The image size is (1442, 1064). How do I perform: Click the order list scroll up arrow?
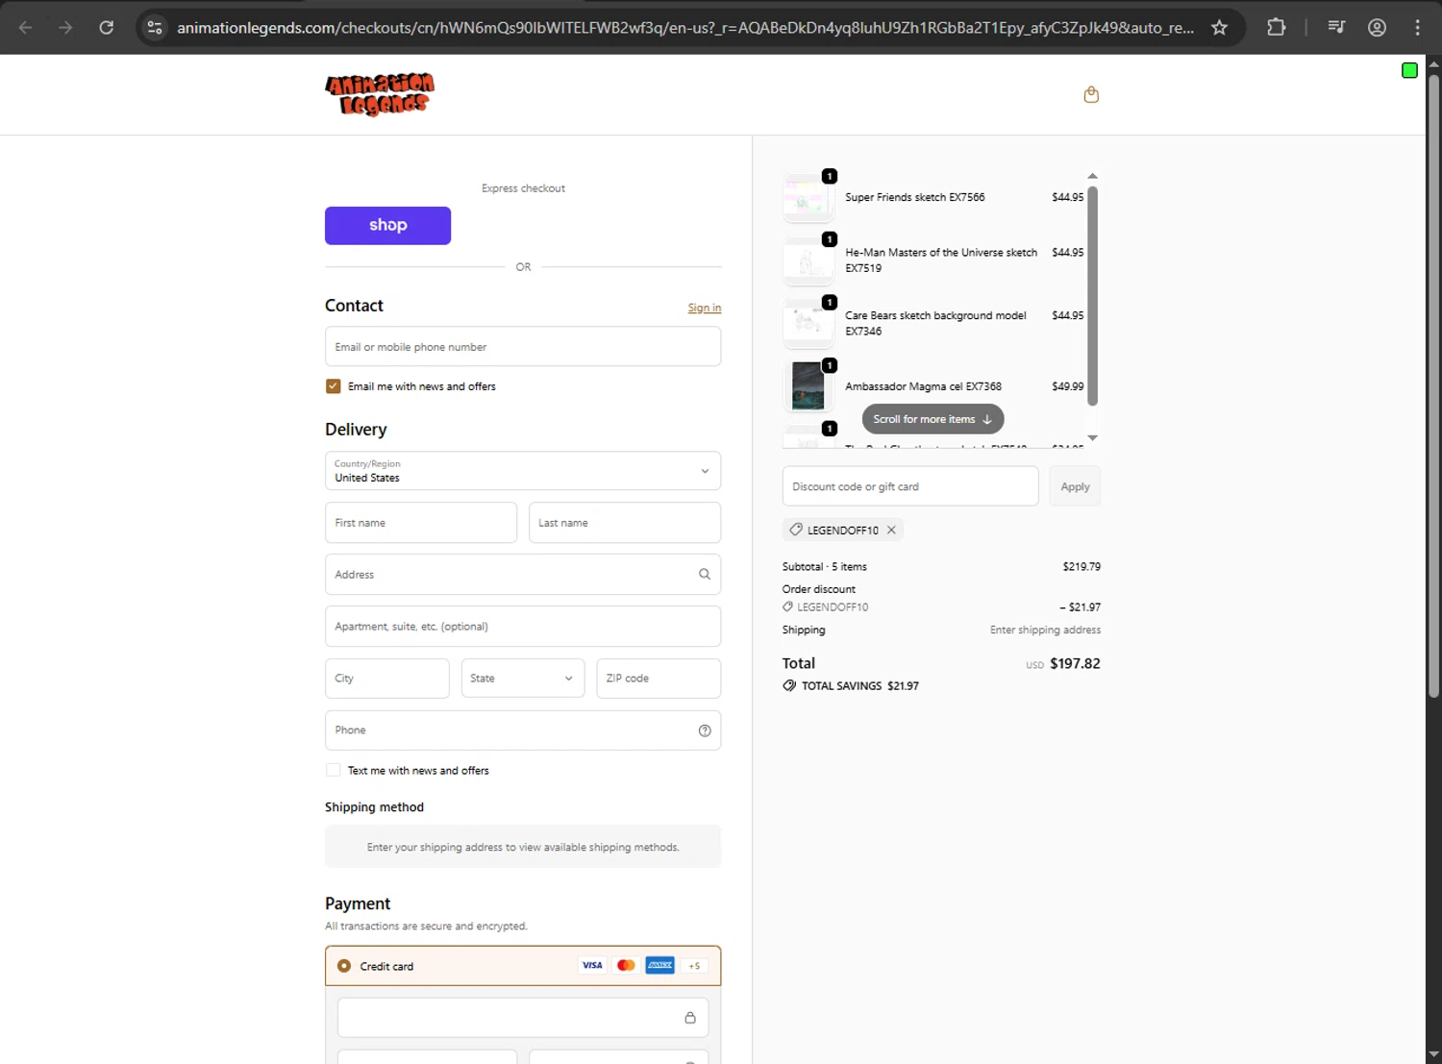[x=1092, y=176]
